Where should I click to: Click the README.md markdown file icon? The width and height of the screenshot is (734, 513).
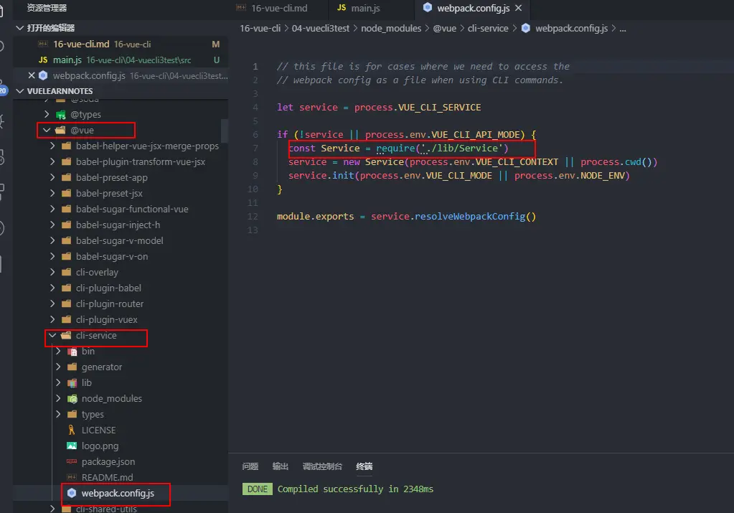click(72, 477)
